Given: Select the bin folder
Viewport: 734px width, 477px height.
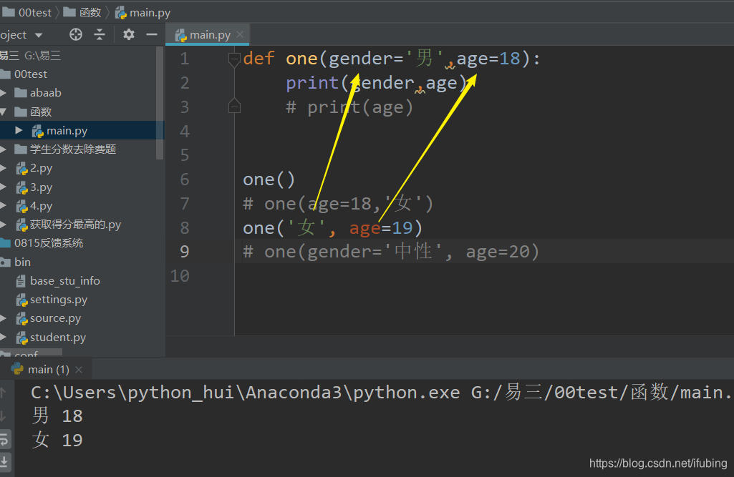Looking at the screenshot, I should pyautogui.click(x=16, y=262).
